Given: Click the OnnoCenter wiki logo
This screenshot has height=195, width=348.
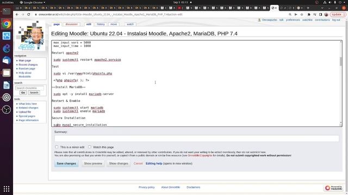Looking at the screenshot, I should [x=30, y=35].
